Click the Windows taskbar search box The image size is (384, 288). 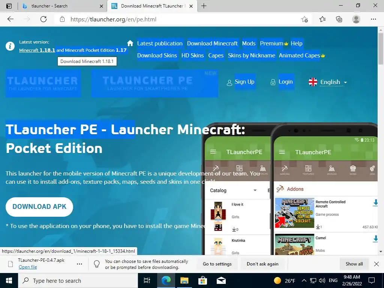pyautogui.click(x=78, y=280)
